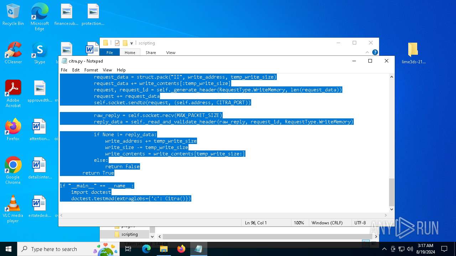Screen dimensions: 456x256
Task: Click the Explorer help question-mark icon
Action: [375, 52]
